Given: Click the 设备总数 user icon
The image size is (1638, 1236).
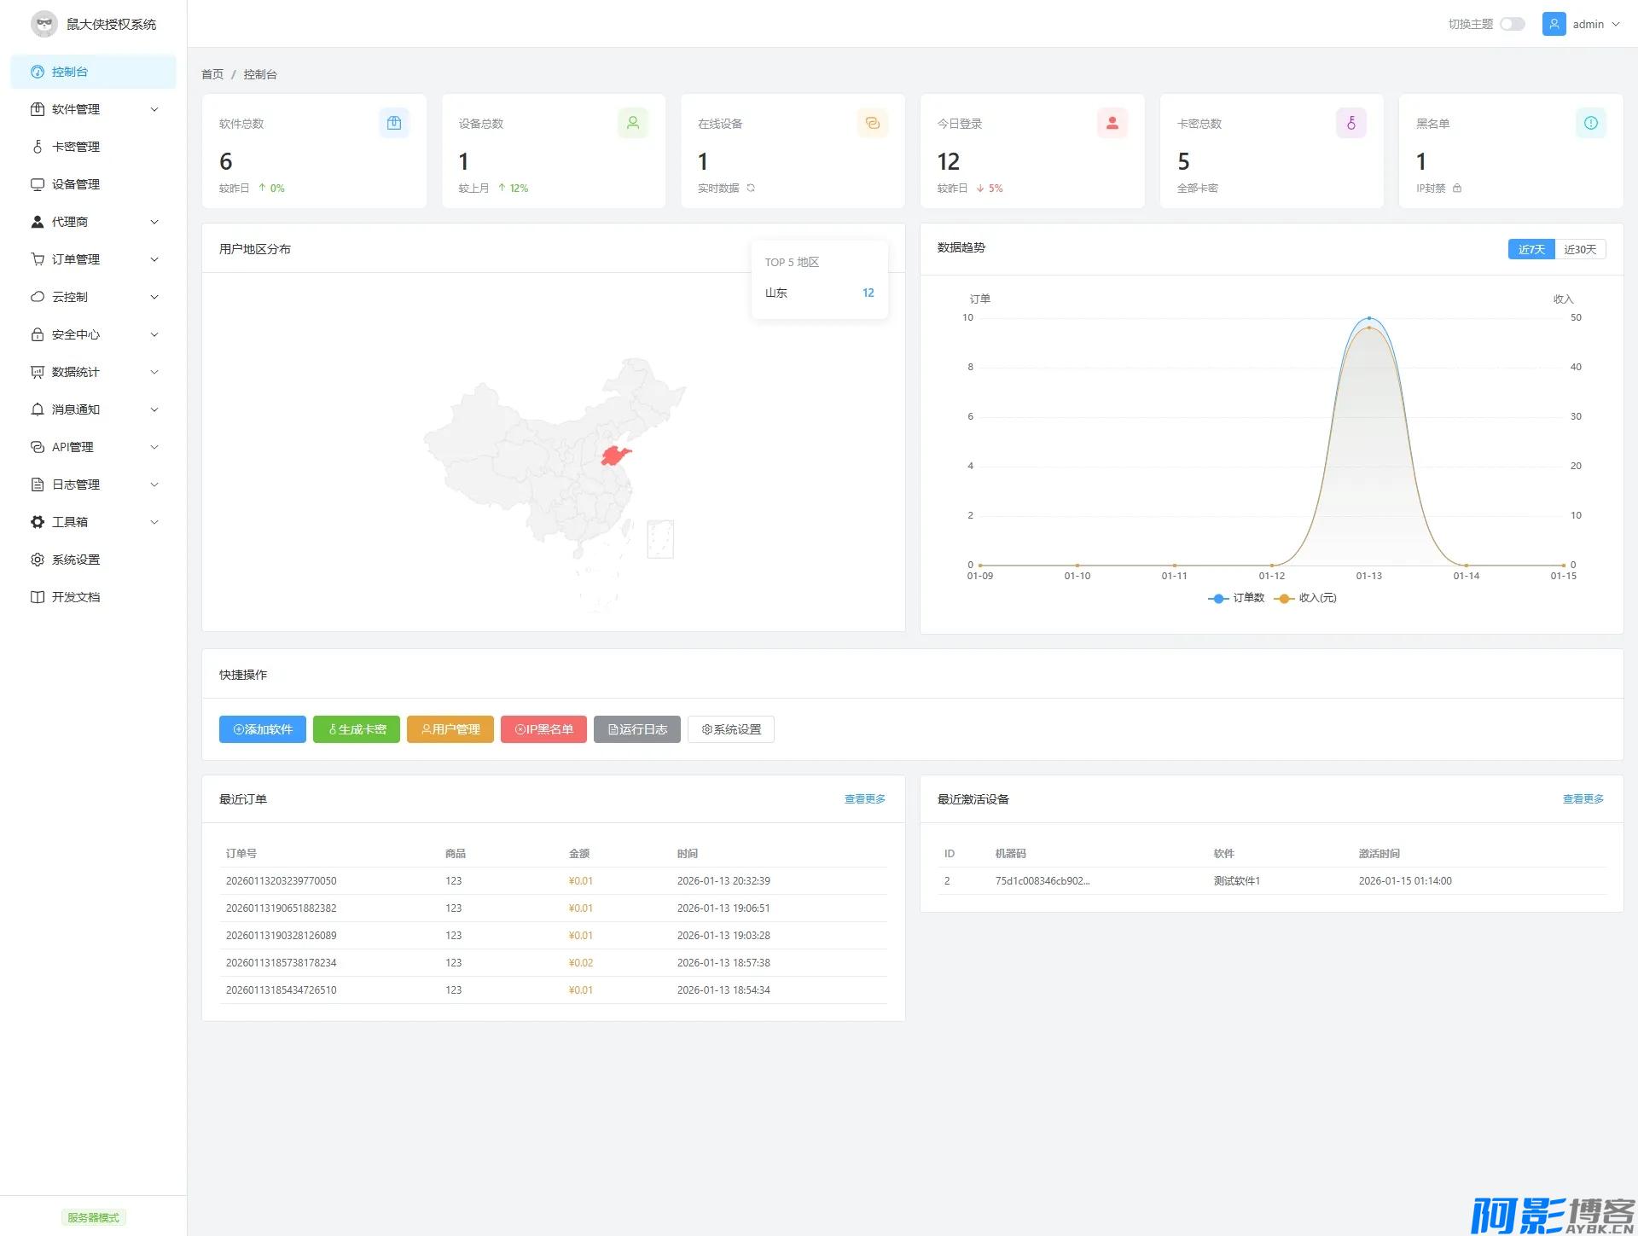Looking at the screenshot, I should pos(633,123).
